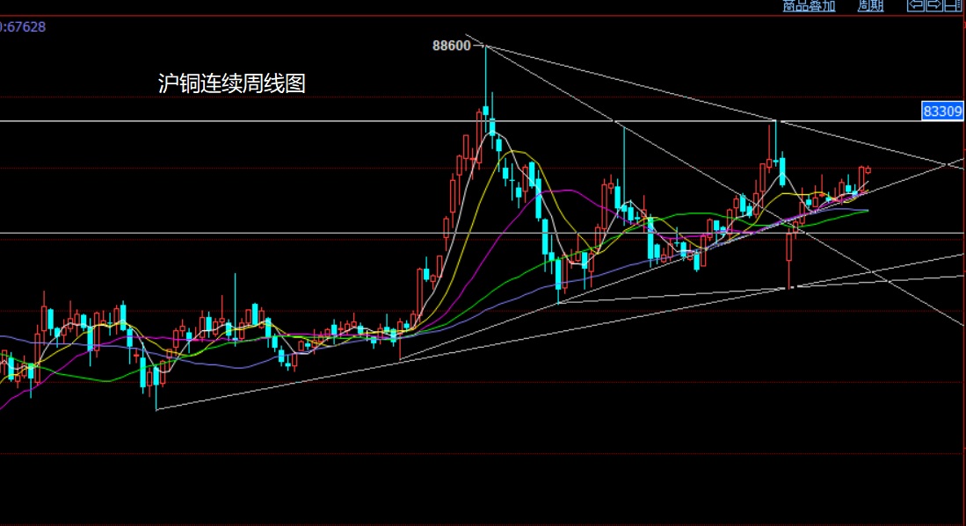Viewport: 966px width, 526px height.
Task: Click the left arrow chart navigation icon
Action: point(916,5)
